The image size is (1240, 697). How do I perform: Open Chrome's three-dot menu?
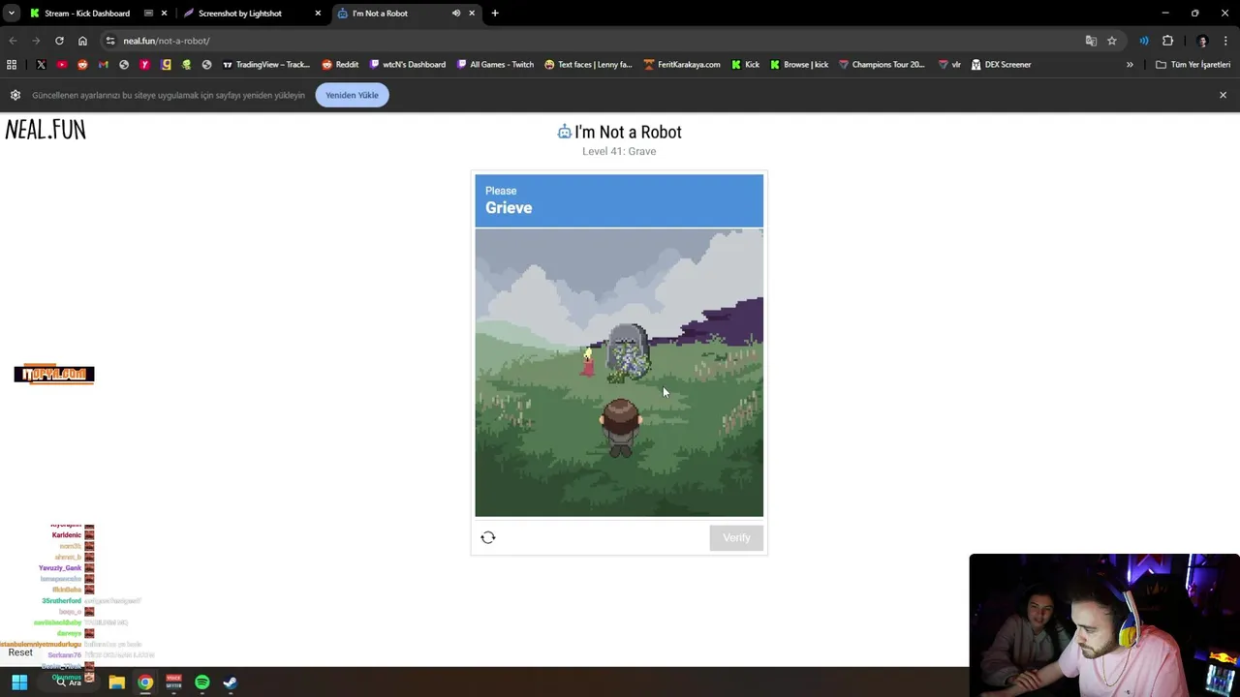1226,41
